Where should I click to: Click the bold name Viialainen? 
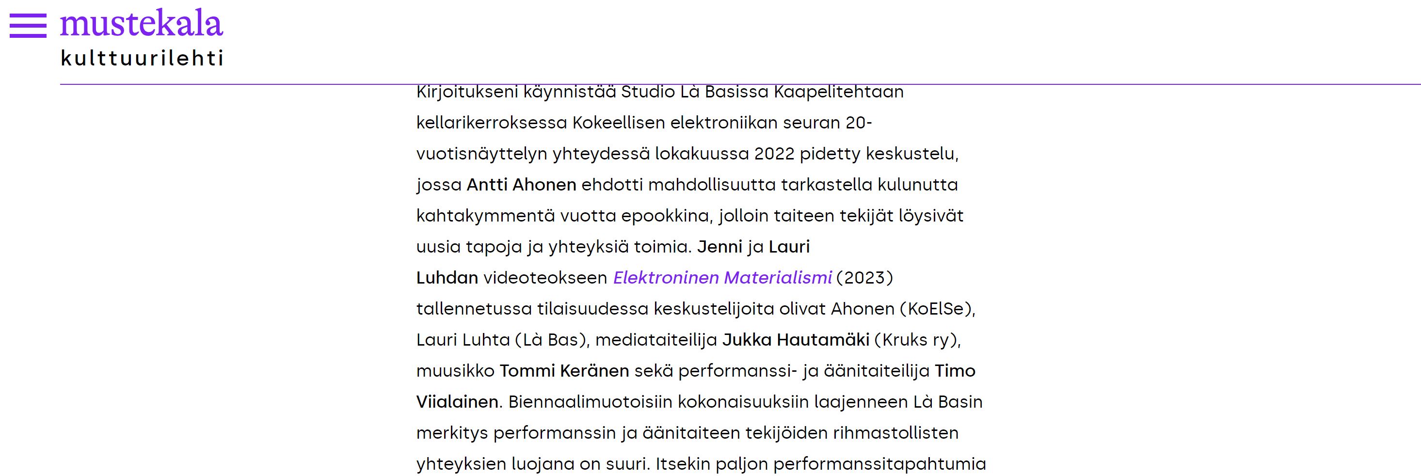(457, 401)
